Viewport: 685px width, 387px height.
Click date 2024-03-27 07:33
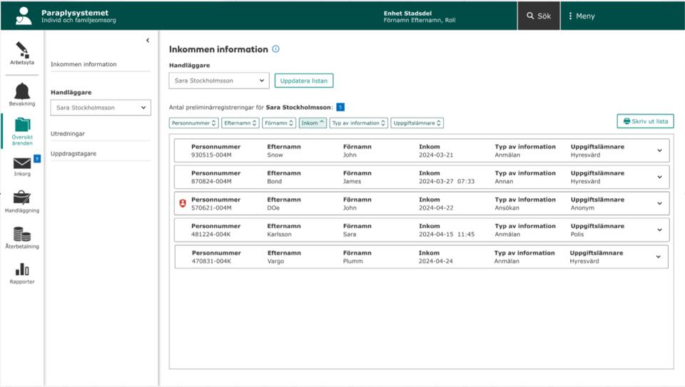(447, 182)
